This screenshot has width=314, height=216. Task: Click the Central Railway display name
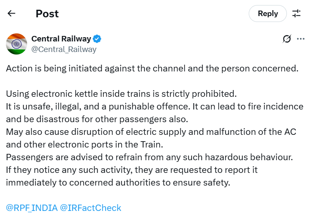pyautogui.click(x=61, y=39)
